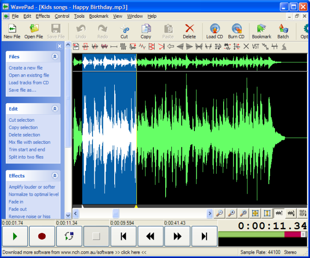
Task: Click the Batch converter icon
Action: [x=283, y=31]
